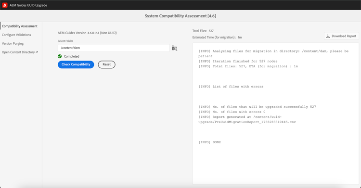Screen dimensions: 361x188
Task: Click the 'No. of files with errors 0' line
Action: click(x=232, y=112)
